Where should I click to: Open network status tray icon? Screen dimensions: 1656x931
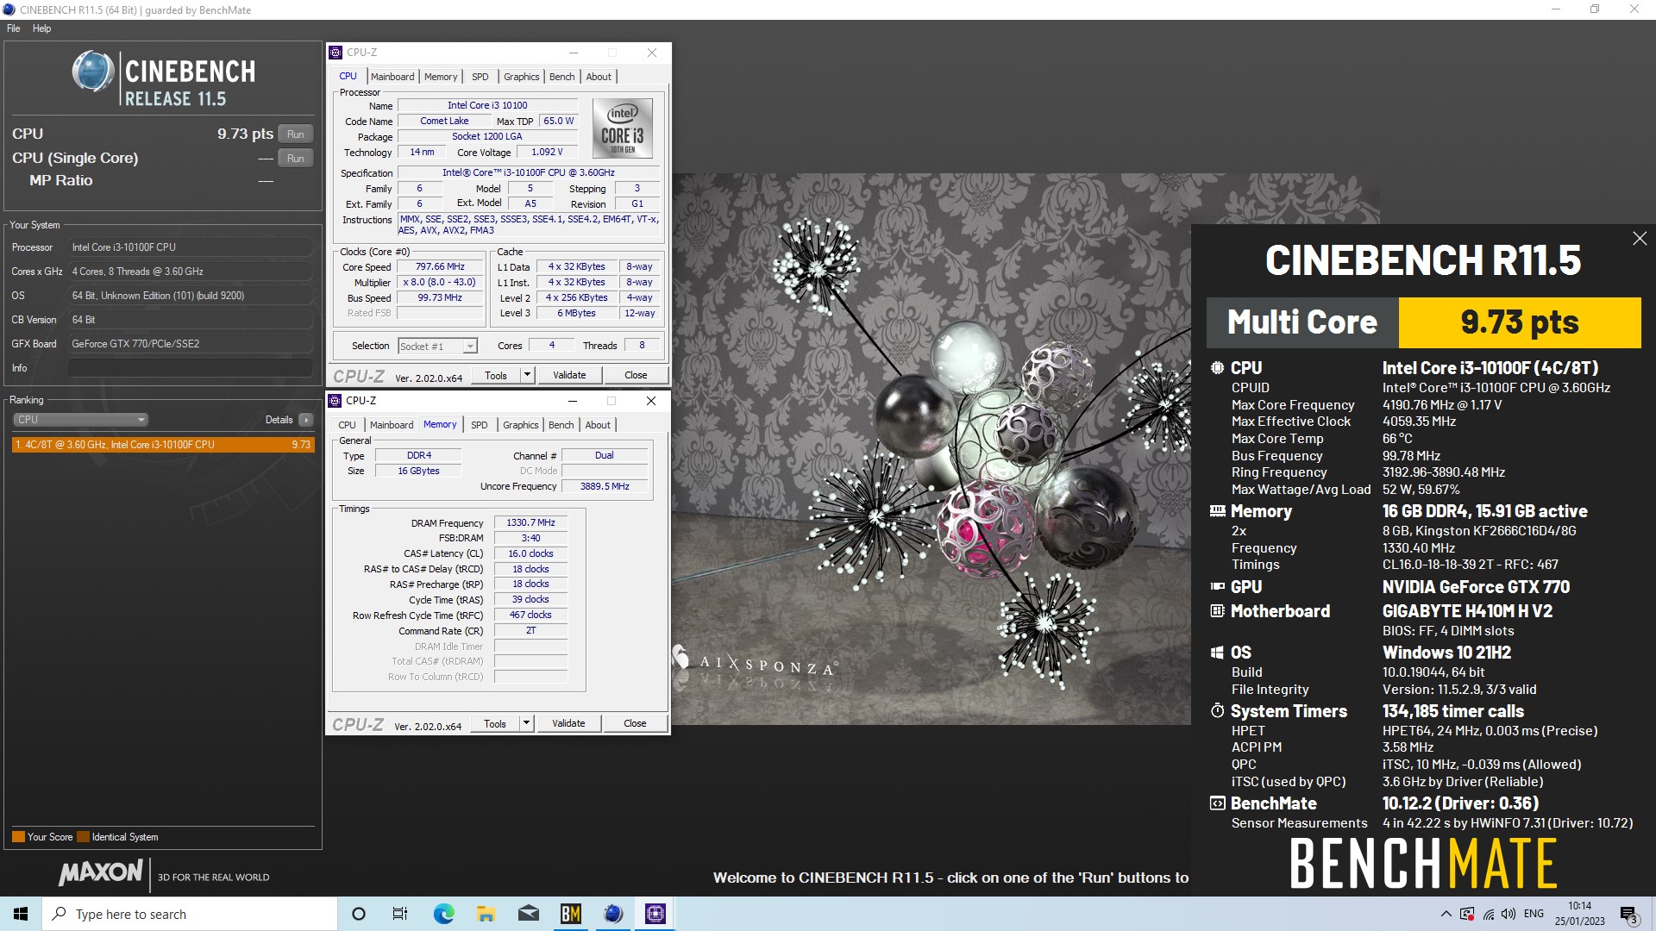pyautogui.click(x=1489, y=914)
